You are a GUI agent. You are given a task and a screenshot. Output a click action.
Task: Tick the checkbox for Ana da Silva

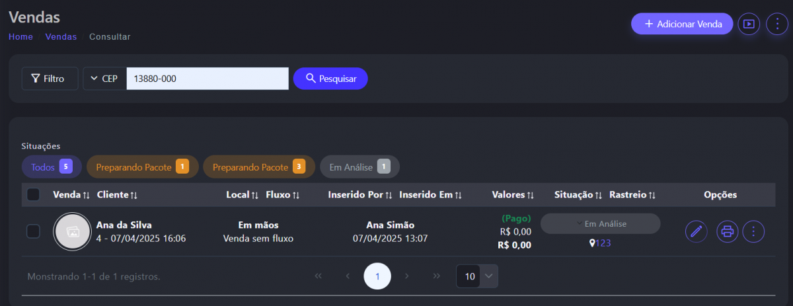click(33, 231)
